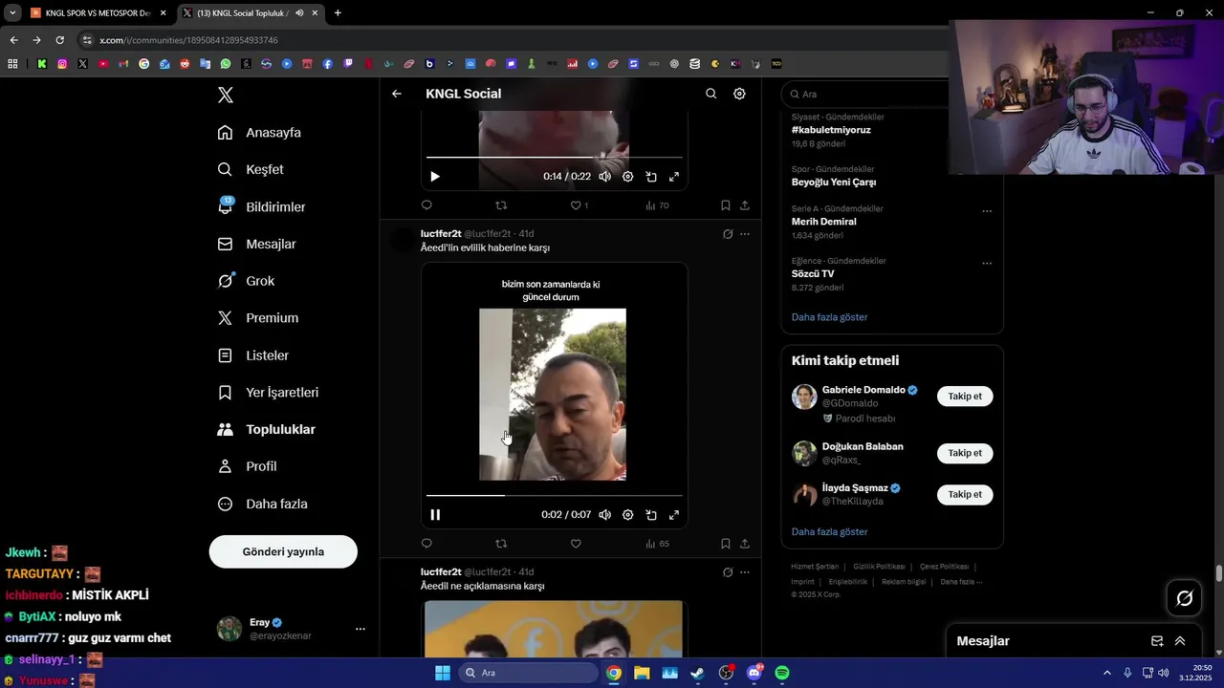Open Yer İşaretleri in sidebar

[x=268, y=393]
